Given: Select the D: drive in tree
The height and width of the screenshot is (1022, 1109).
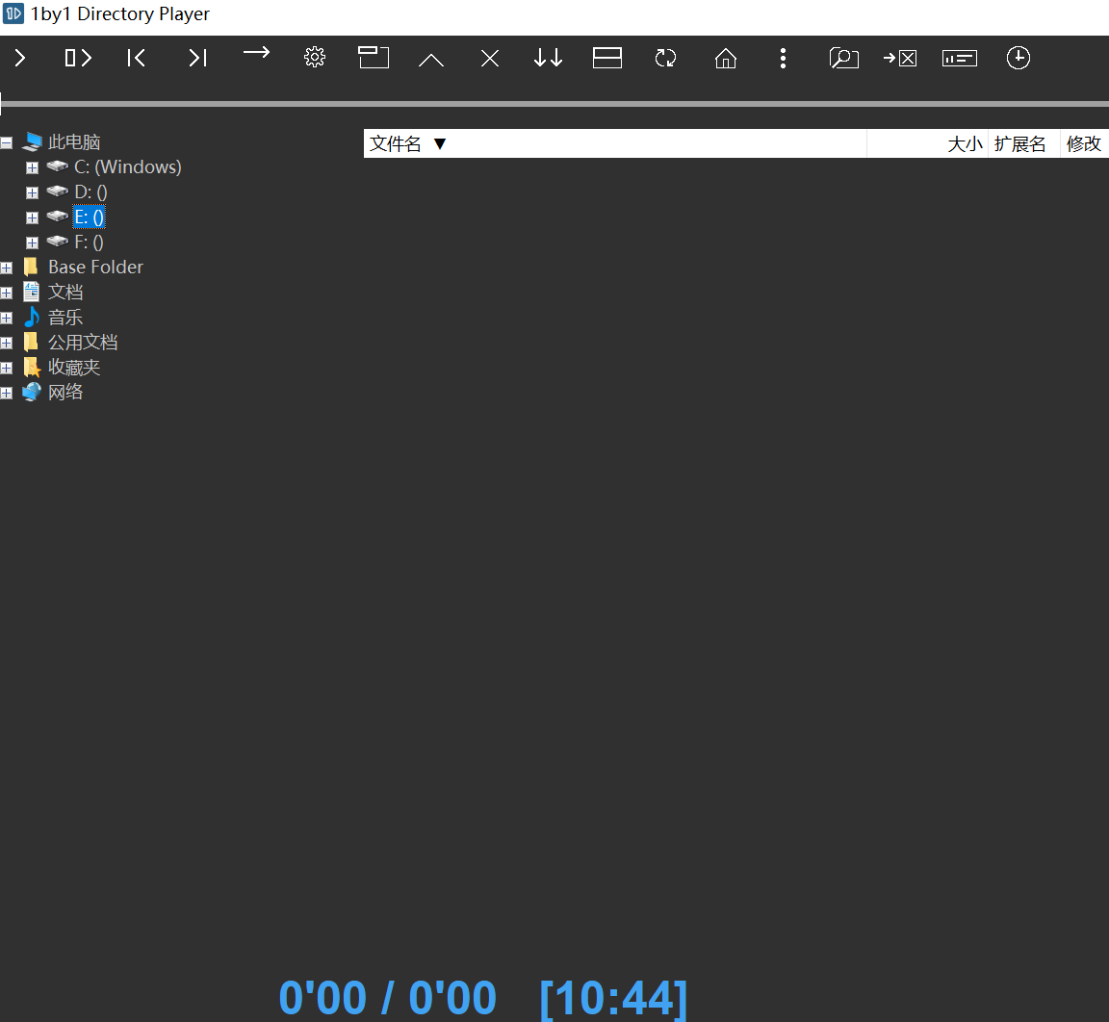Looking at the screenshot, I should pos(90,192).
